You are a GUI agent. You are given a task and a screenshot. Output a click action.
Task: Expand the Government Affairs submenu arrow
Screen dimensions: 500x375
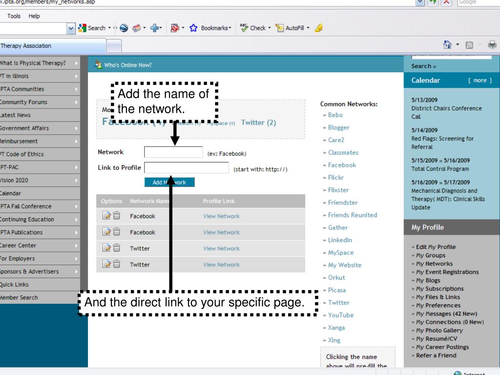76,128
